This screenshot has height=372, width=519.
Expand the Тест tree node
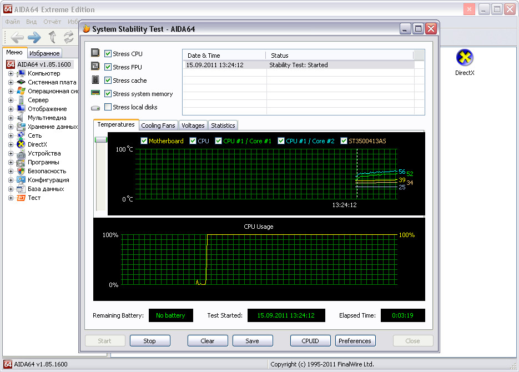click(11, 198)
